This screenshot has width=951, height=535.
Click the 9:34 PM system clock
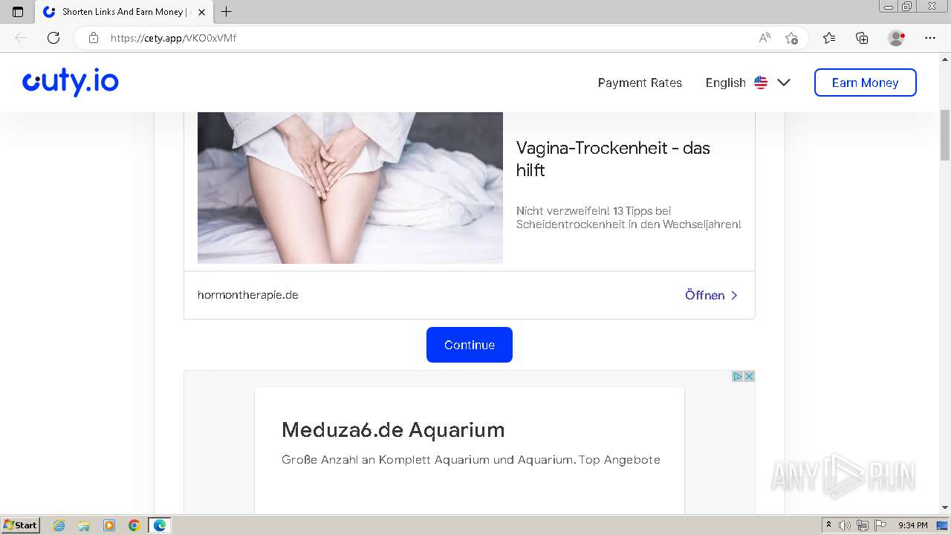912,525
